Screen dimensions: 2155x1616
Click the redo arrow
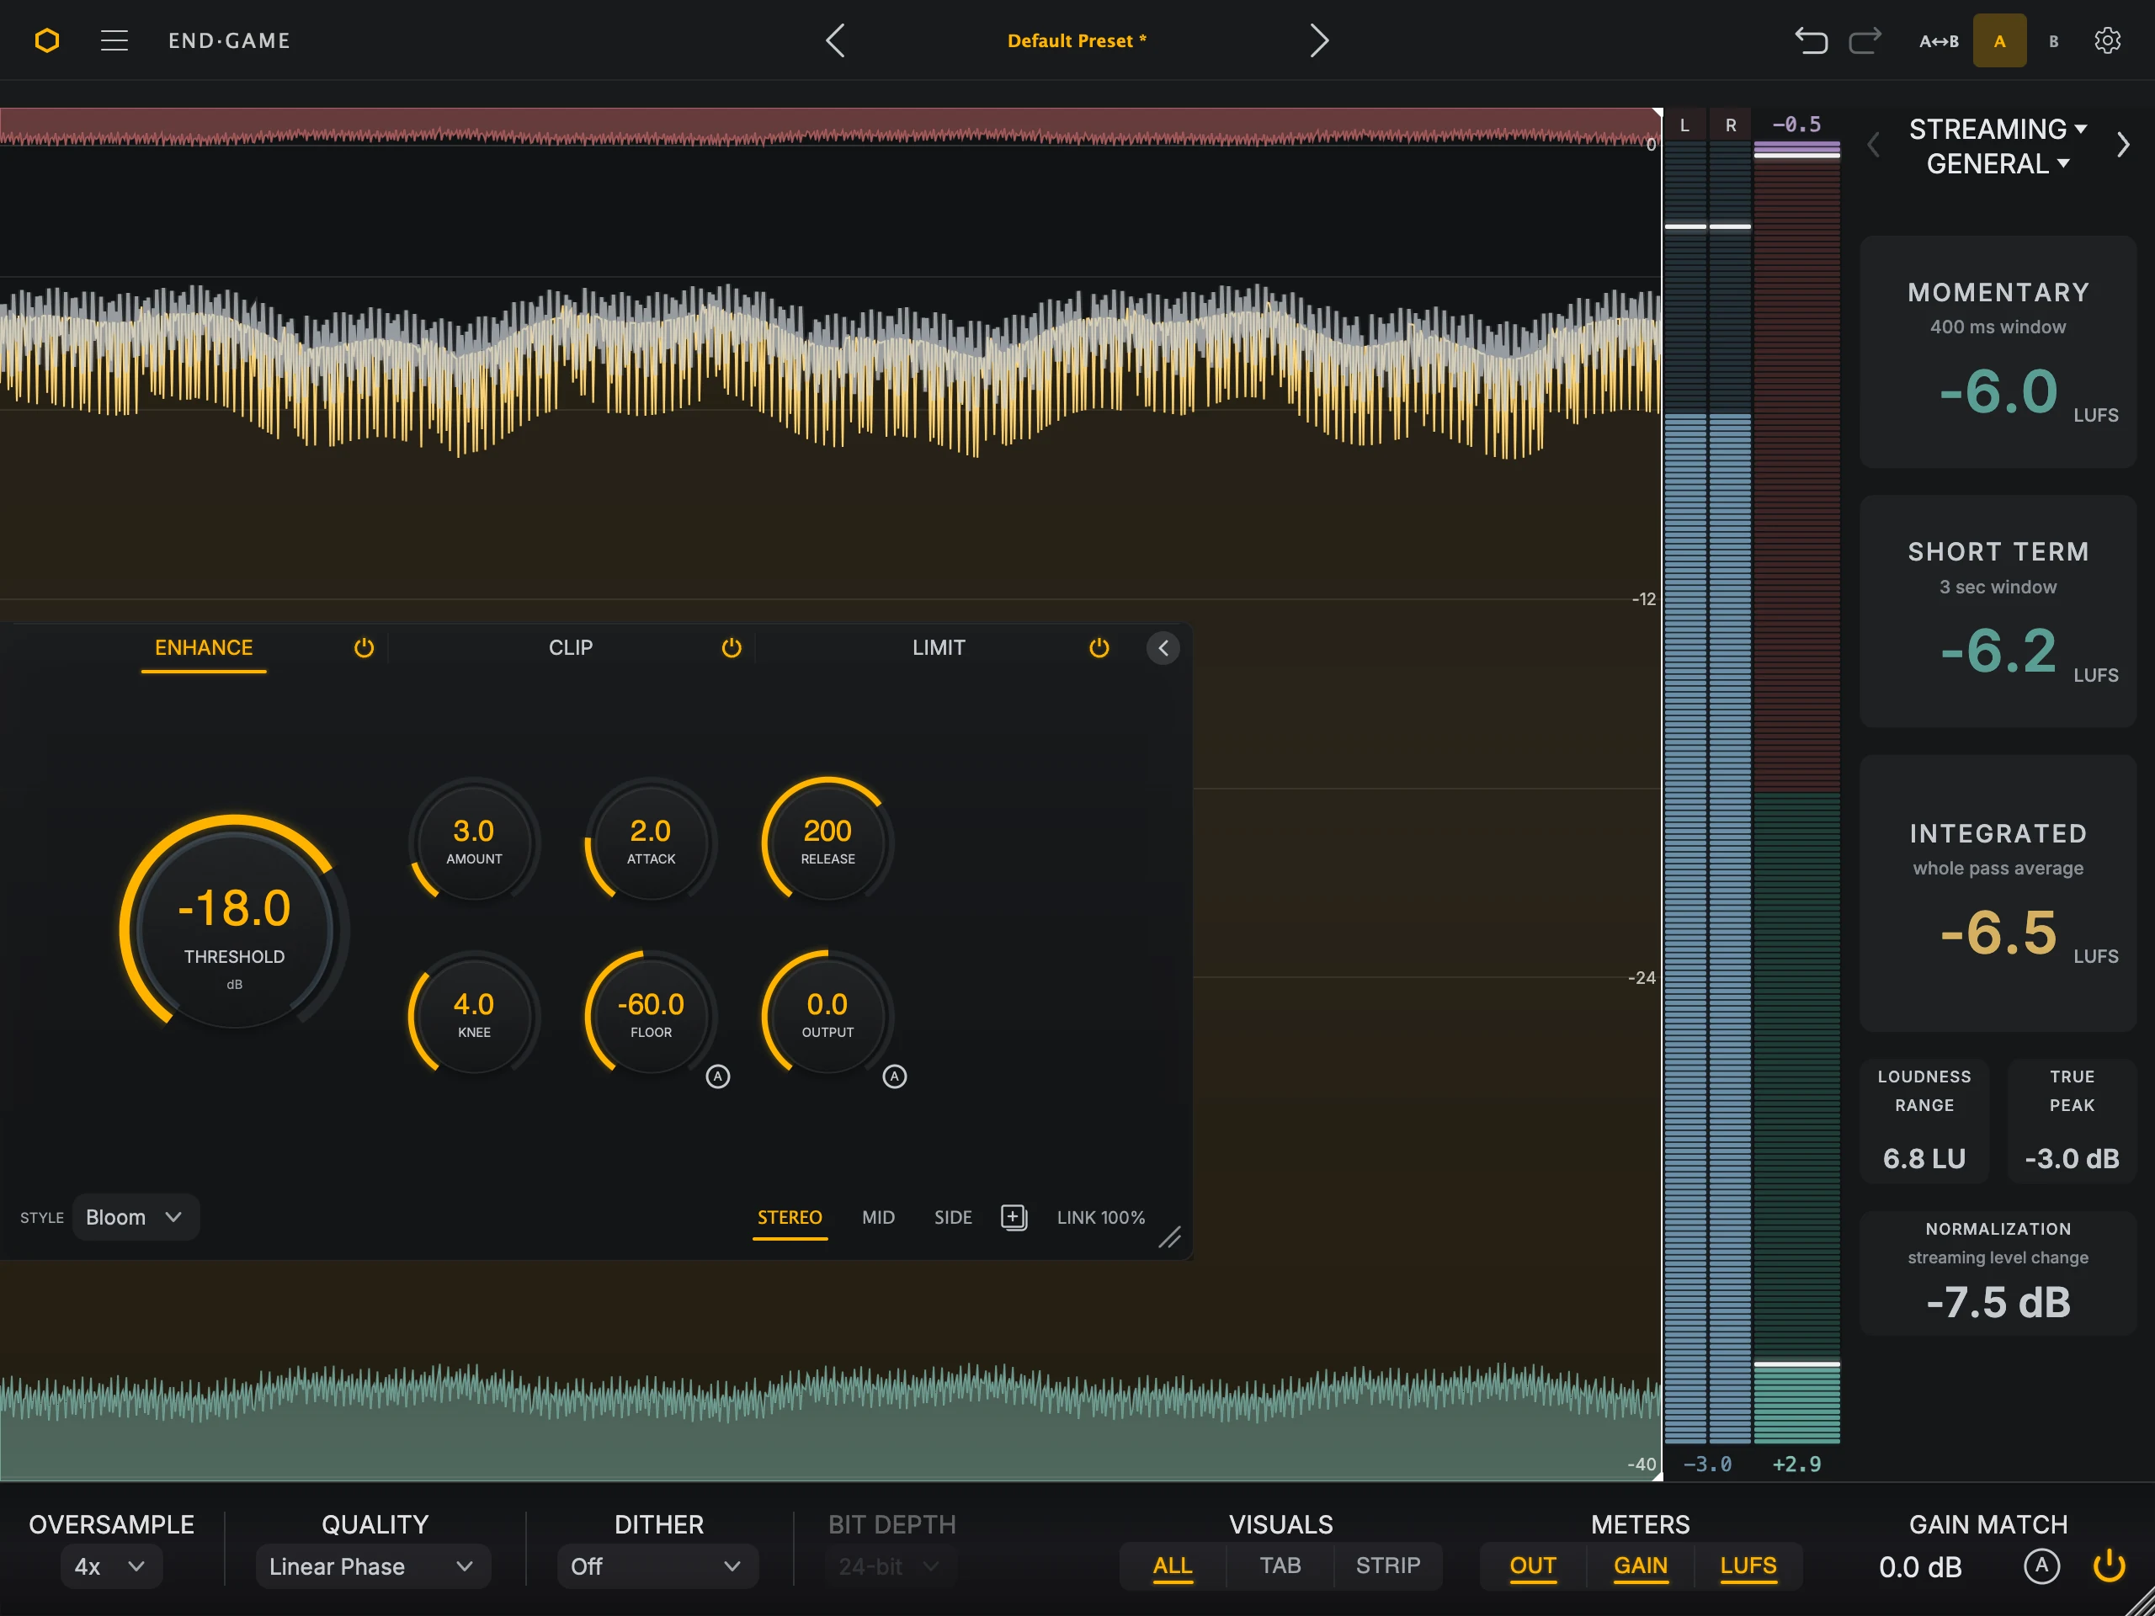(x=1865, y=41)
